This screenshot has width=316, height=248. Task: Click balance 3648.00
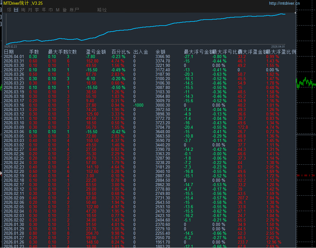point(163,132)
